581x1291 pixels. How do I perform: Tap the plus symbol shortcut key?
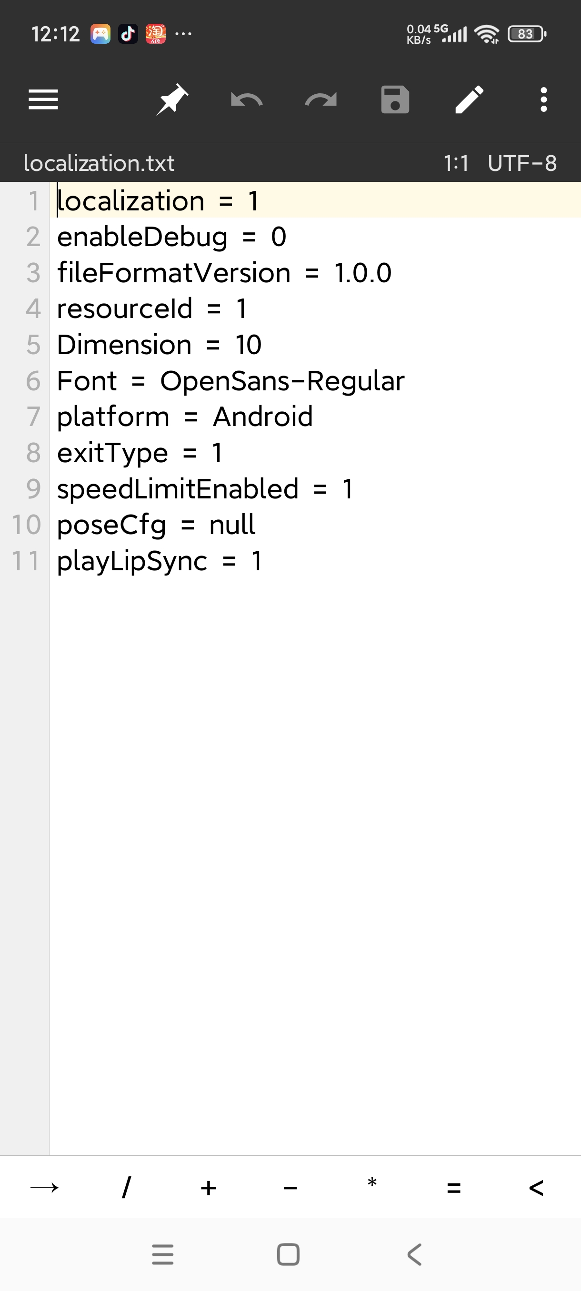coord(209,1187)
